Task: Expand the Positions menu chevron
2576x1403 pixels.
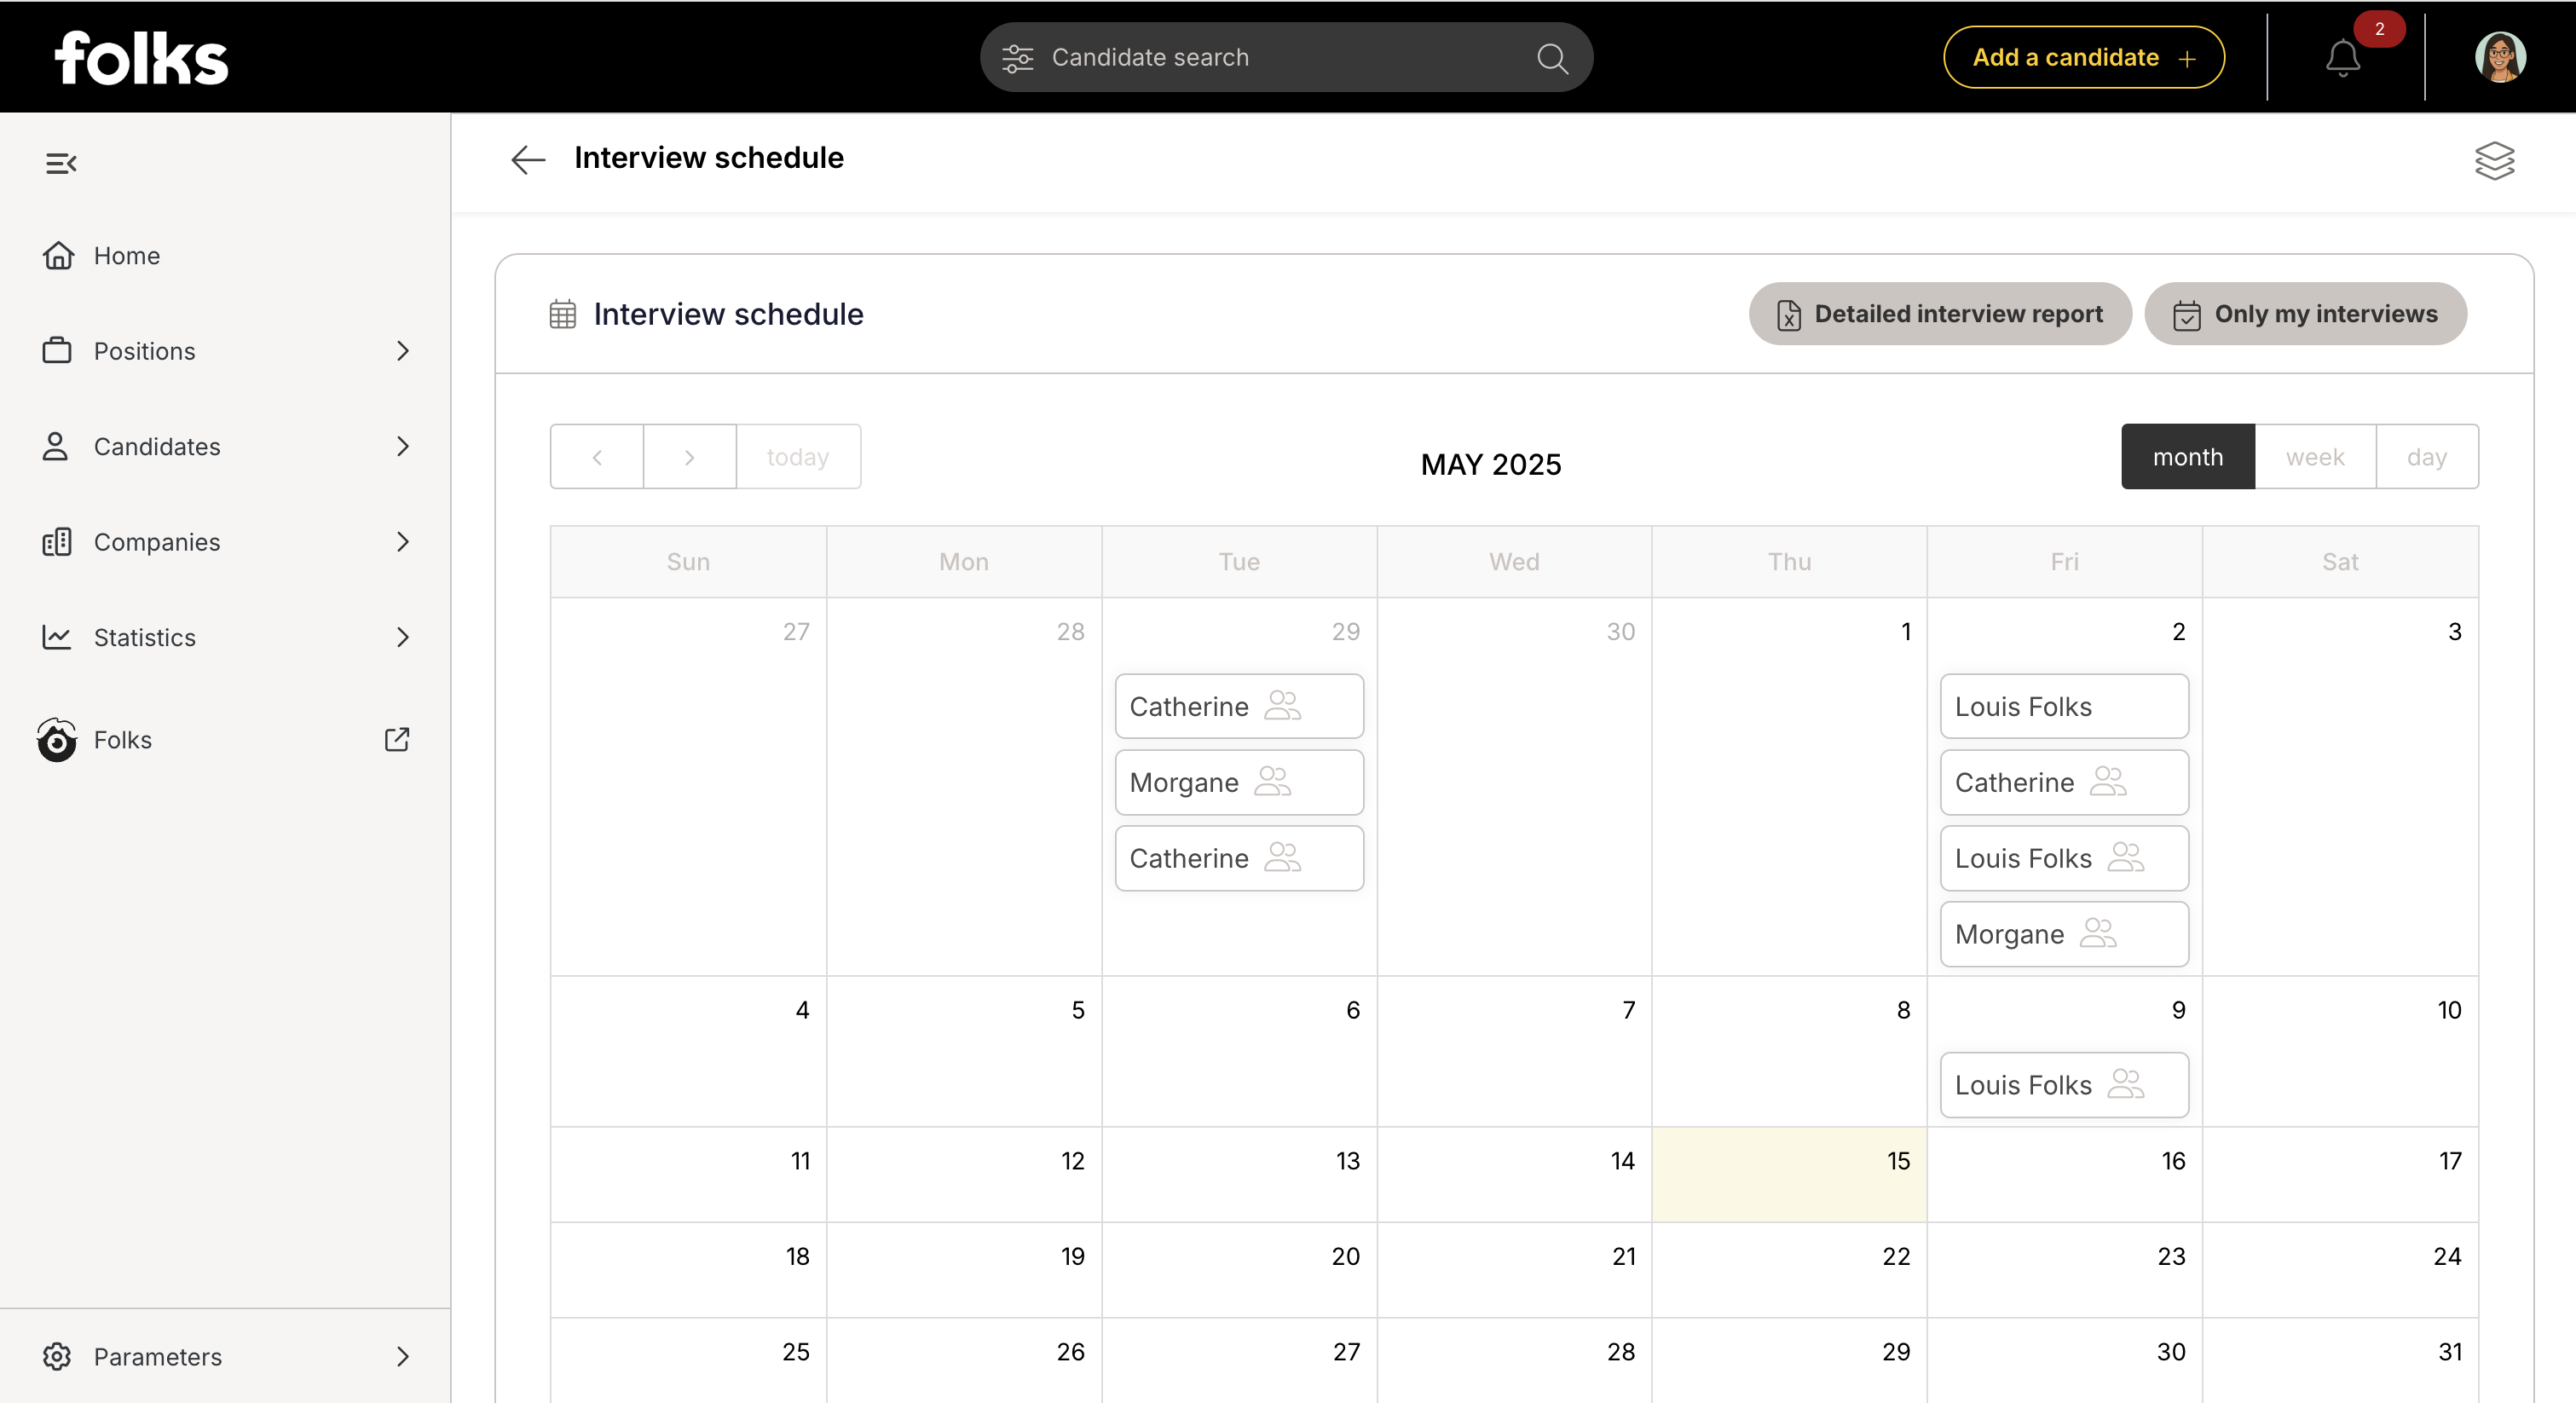Action: 403,351
